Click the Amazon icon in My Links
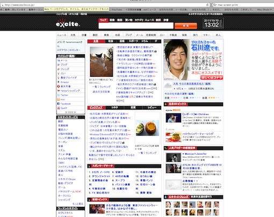274x217 pixels. pyautogui.click(x=59, y=82)
